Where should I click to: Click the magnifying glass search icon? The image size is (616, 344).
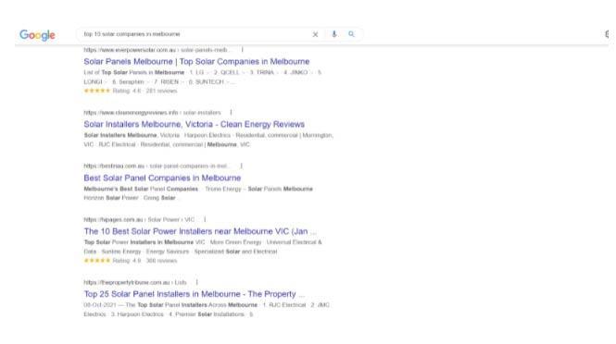coord(351,34)
